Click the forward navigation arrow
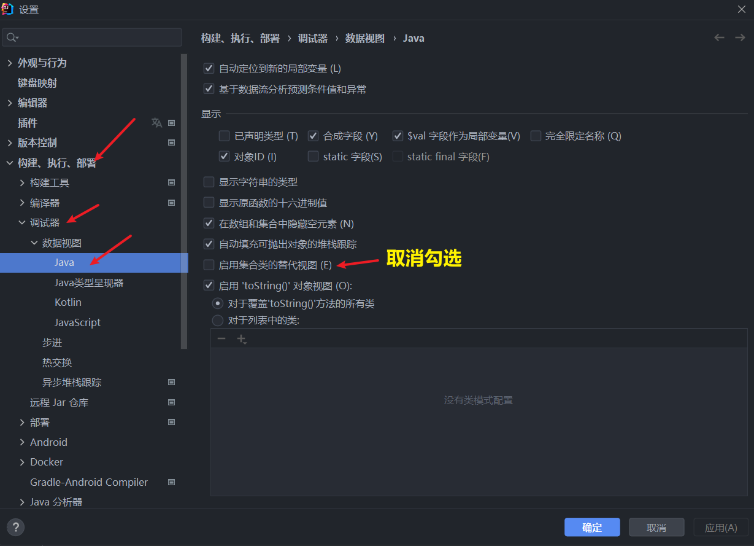 click(739, 37)
